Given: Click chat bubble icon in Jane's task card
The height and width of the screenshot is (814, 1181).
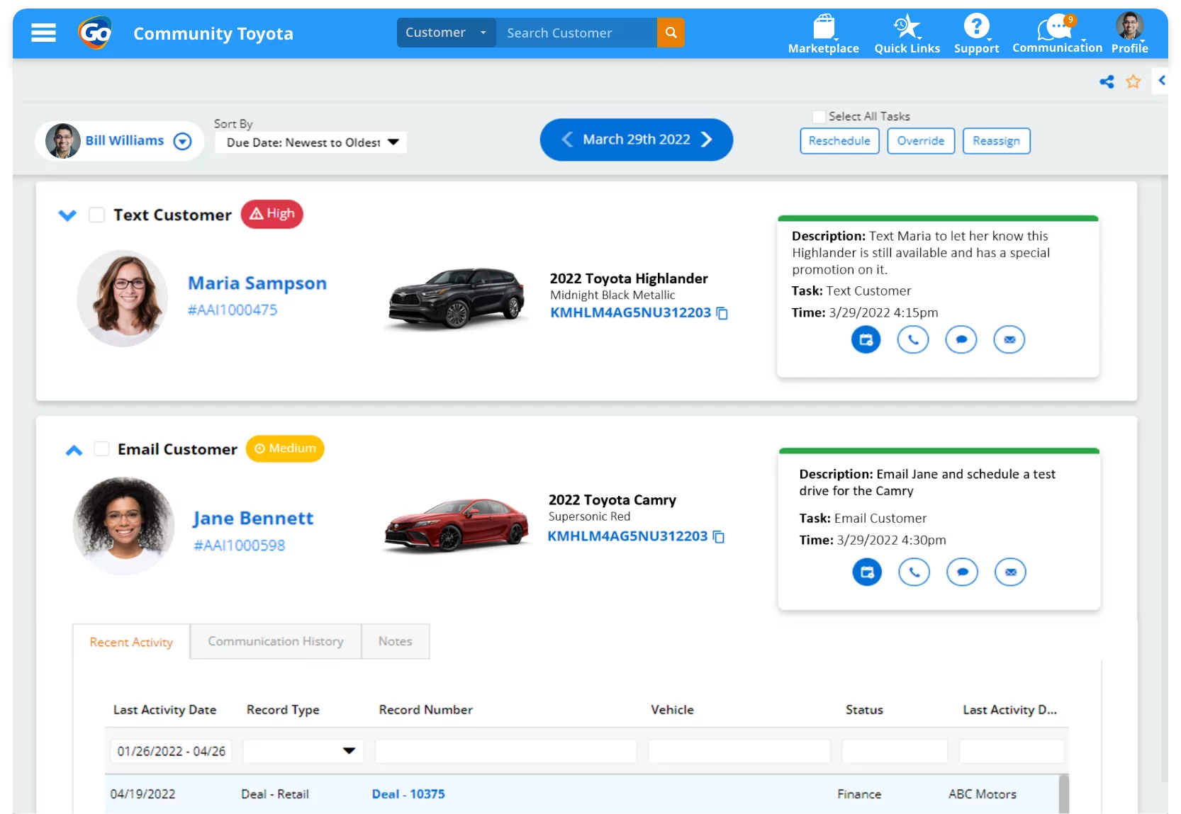Looking at the screenshot, I should (x=963, y=572).
